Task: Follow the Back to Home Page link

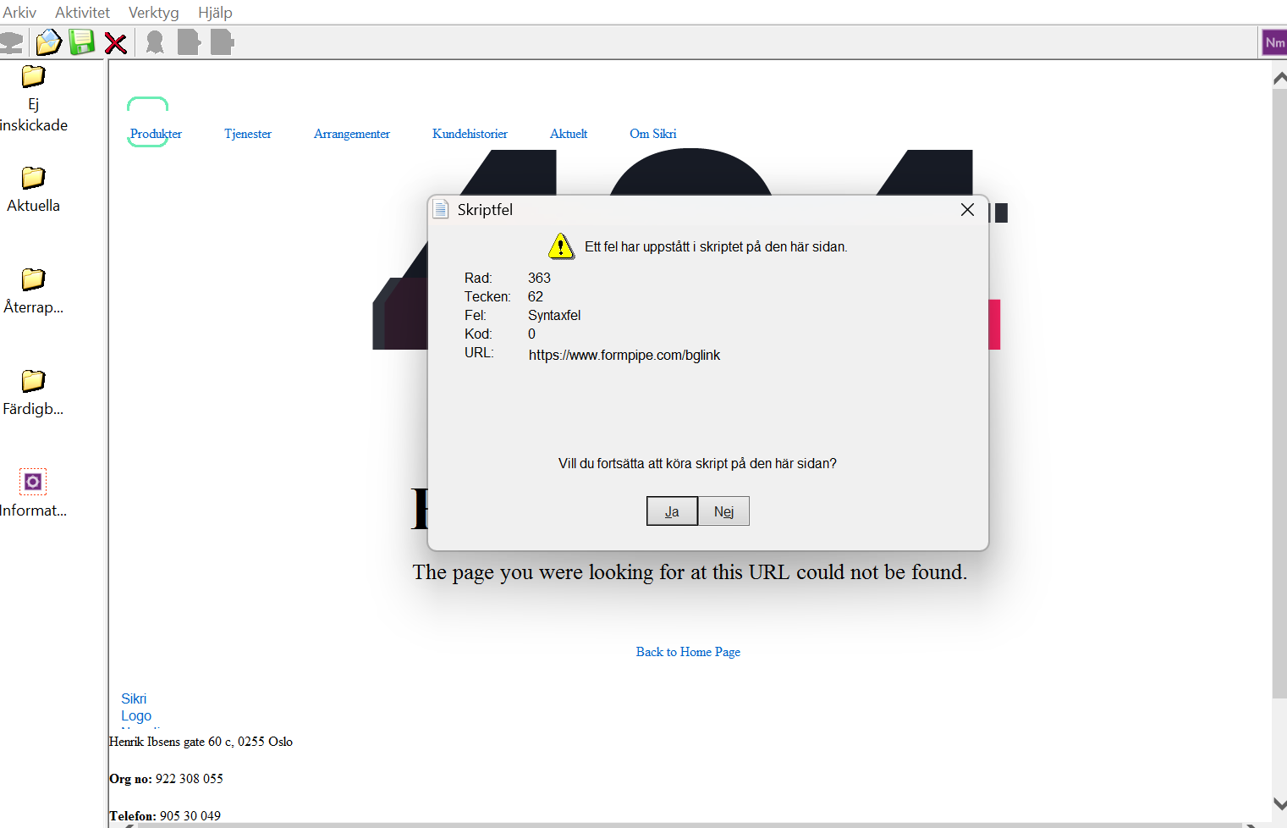Action: (x=688, y=652)
